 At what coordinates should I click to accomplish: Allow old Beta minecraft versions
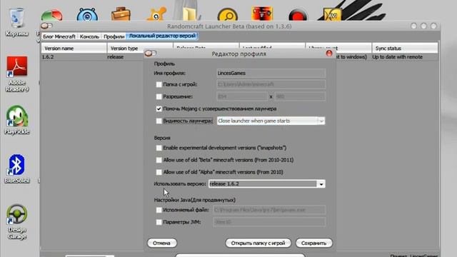[x=159, y=160]
